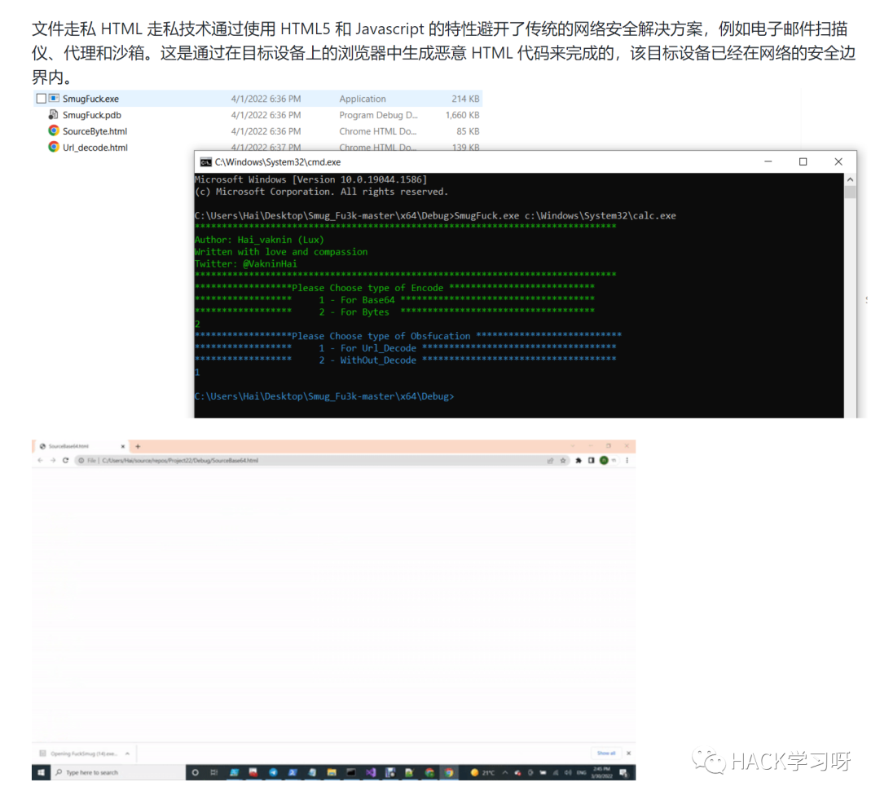
Task: Bookmark the page with the star icon
Action: 563,461
